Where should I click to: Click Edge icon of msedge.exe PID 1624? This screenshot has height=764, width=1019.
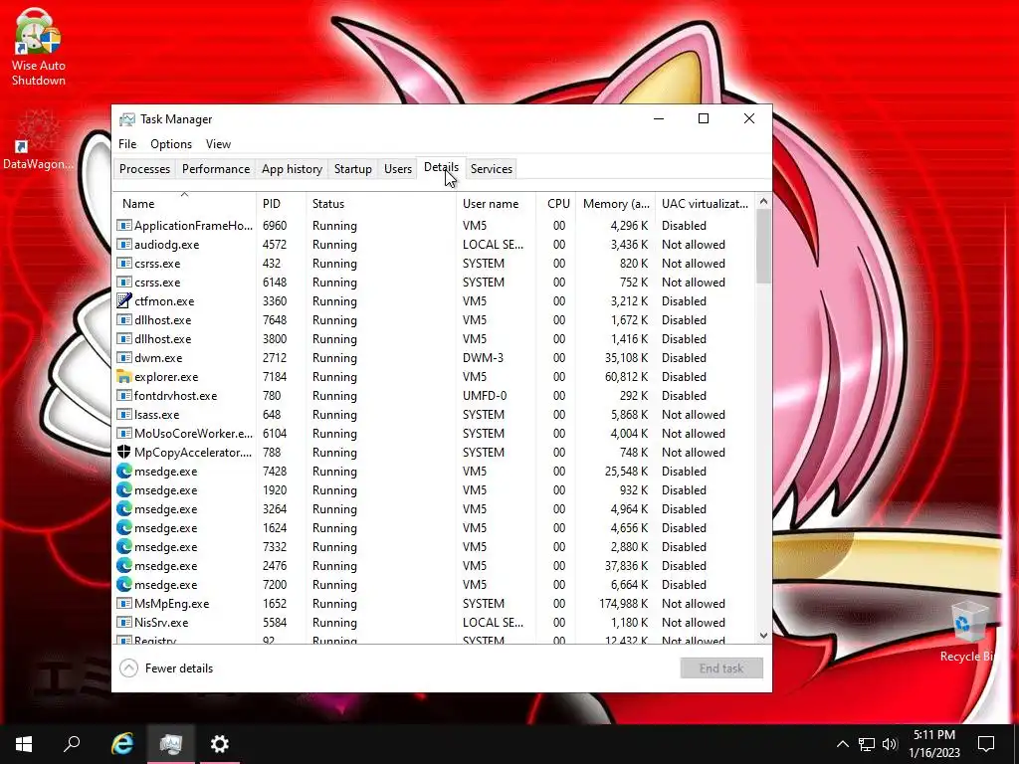coord(123,527)
